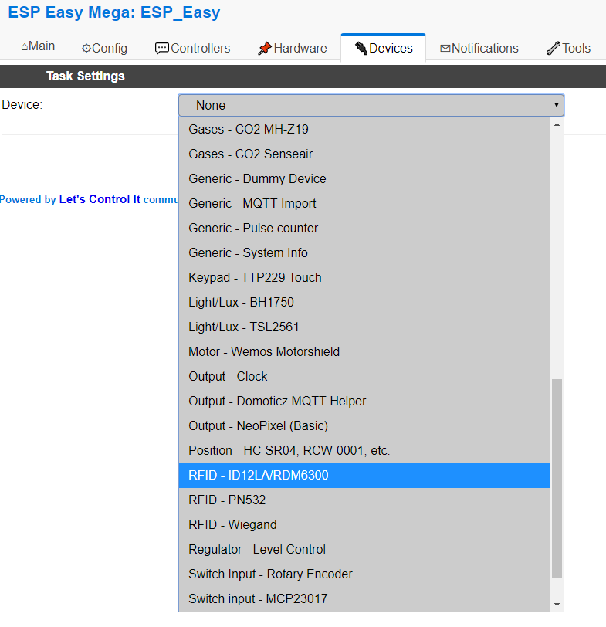Click the Devices tab
This screenshot has height=627, width=606.
(x=383, y=48)
